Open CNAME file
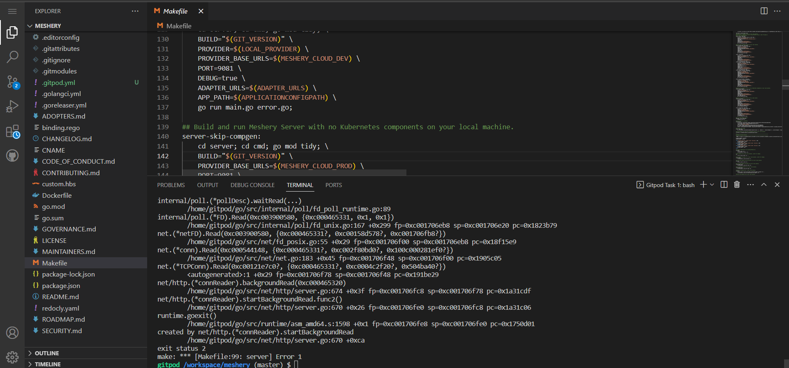789x368 pixels. [x=86, y=150]
